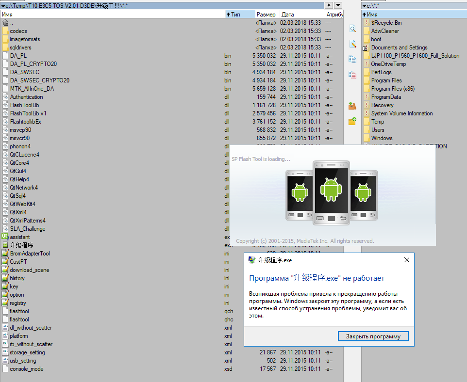
Task: Click the asterisk hotlist button
Action: pyautogui.click(x=329, y=5)
